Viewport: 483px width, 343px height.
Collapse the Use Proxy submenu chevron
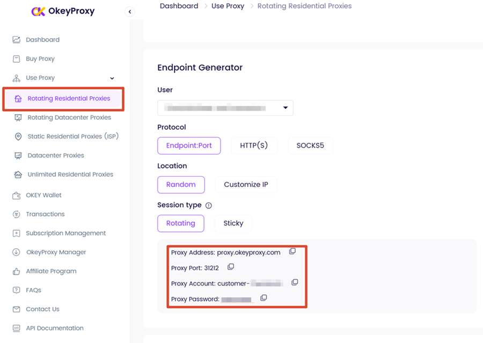pos(112,78)
